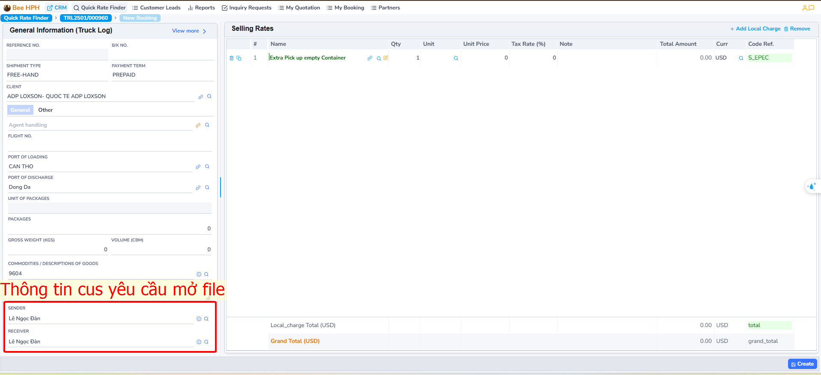Image resolution: width=821 pixels, height=375 pixels.
Task: Search Agent handling with magnifier
Action: coord(207,125)
